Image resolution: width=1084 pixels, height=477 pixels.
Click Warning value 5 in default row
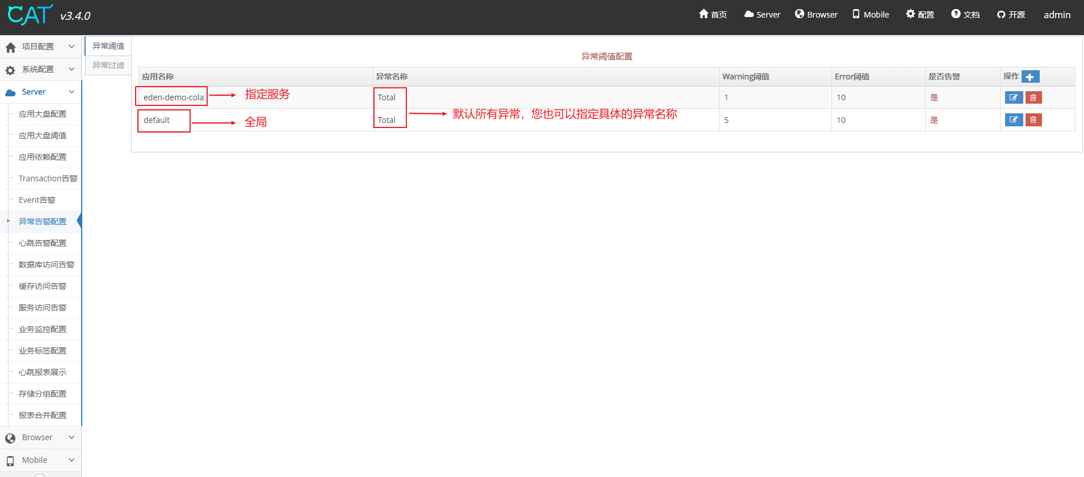click(726, 120)
